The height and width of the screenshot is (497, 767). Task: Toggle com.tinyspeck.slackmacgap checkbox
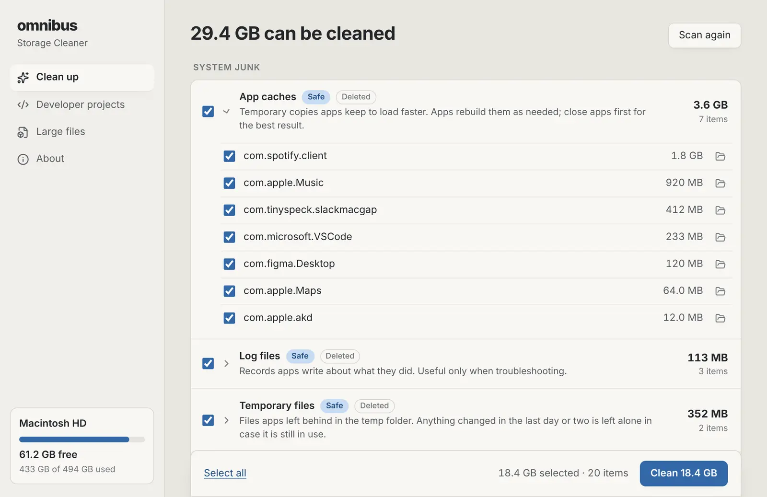click(x=229, y=210)
